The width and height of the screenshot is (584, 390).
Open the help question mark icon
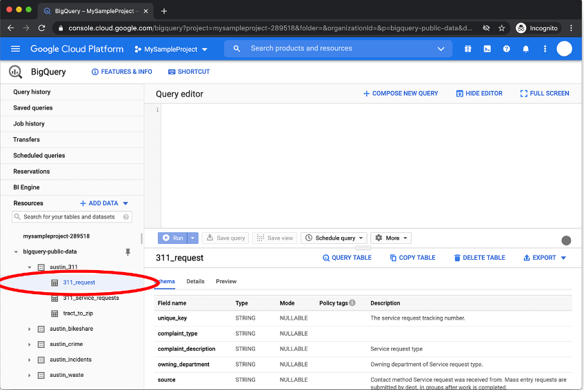[x=506, y=49]
